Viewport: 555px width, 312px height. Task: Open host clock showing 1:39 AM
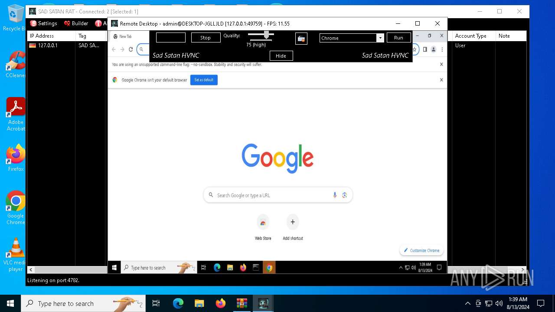517,303
